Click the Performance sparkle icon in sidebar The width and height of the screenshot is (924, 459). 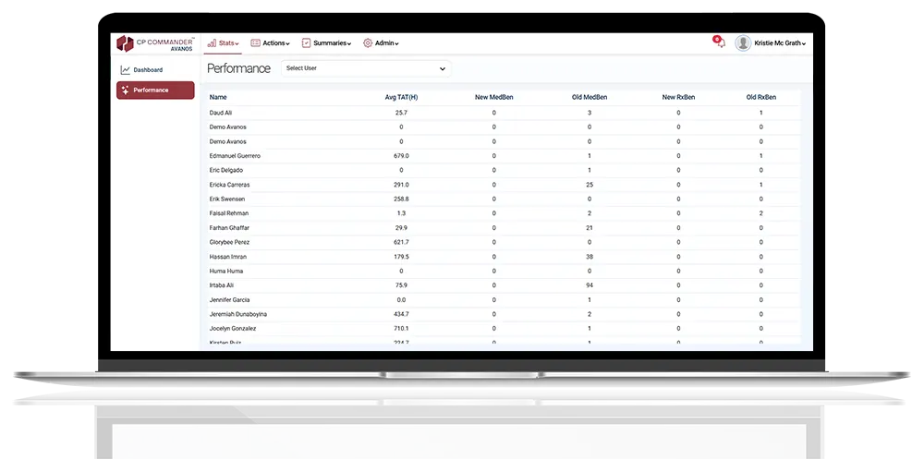click(125, 91)
